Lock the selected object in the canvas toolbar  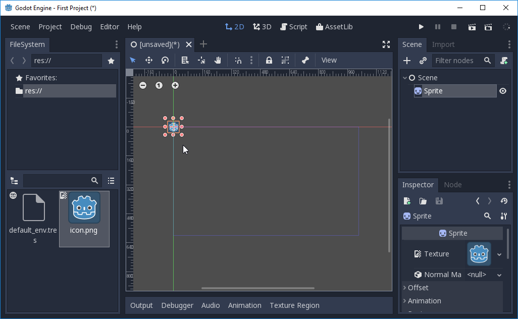(269, 60)
